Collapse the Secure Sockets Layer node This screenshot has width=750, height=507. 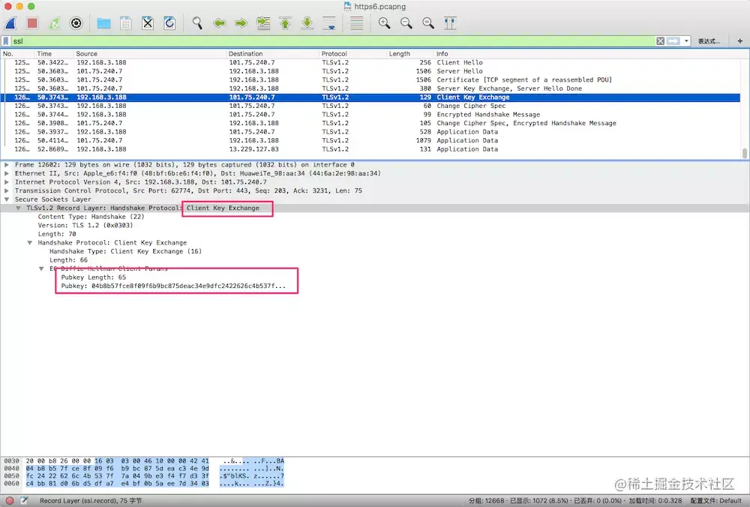(x=7, y=199)
